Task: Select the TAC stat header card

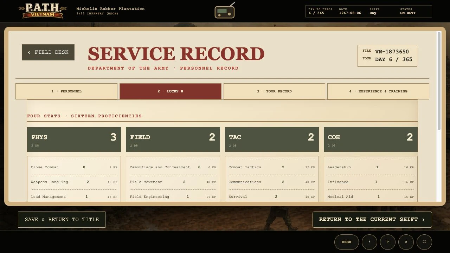Action: (x=272, y=140)
